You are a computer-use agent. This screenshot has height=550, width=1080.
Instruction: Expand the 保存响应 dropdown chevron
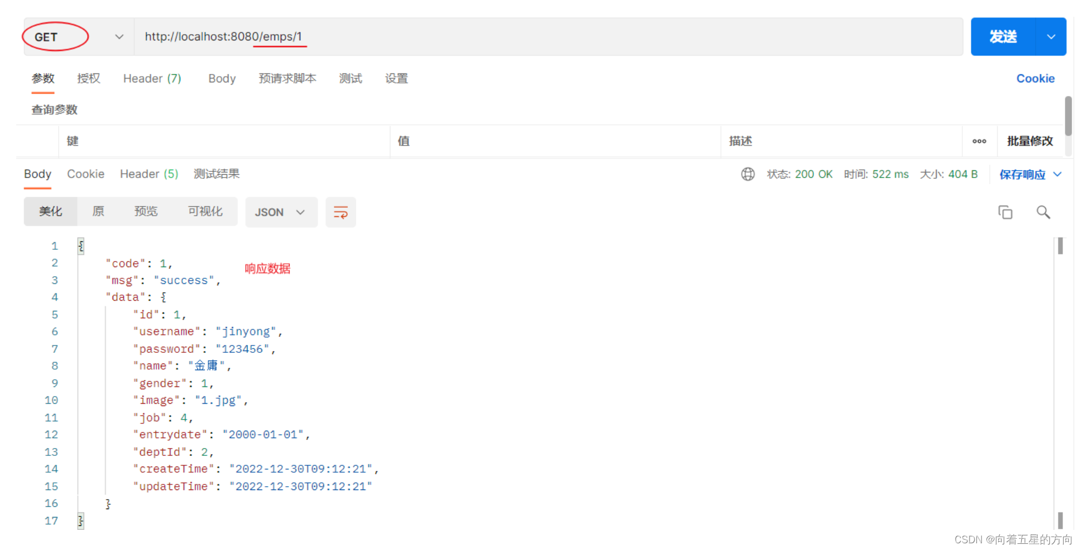click(x=1058, y=174)
